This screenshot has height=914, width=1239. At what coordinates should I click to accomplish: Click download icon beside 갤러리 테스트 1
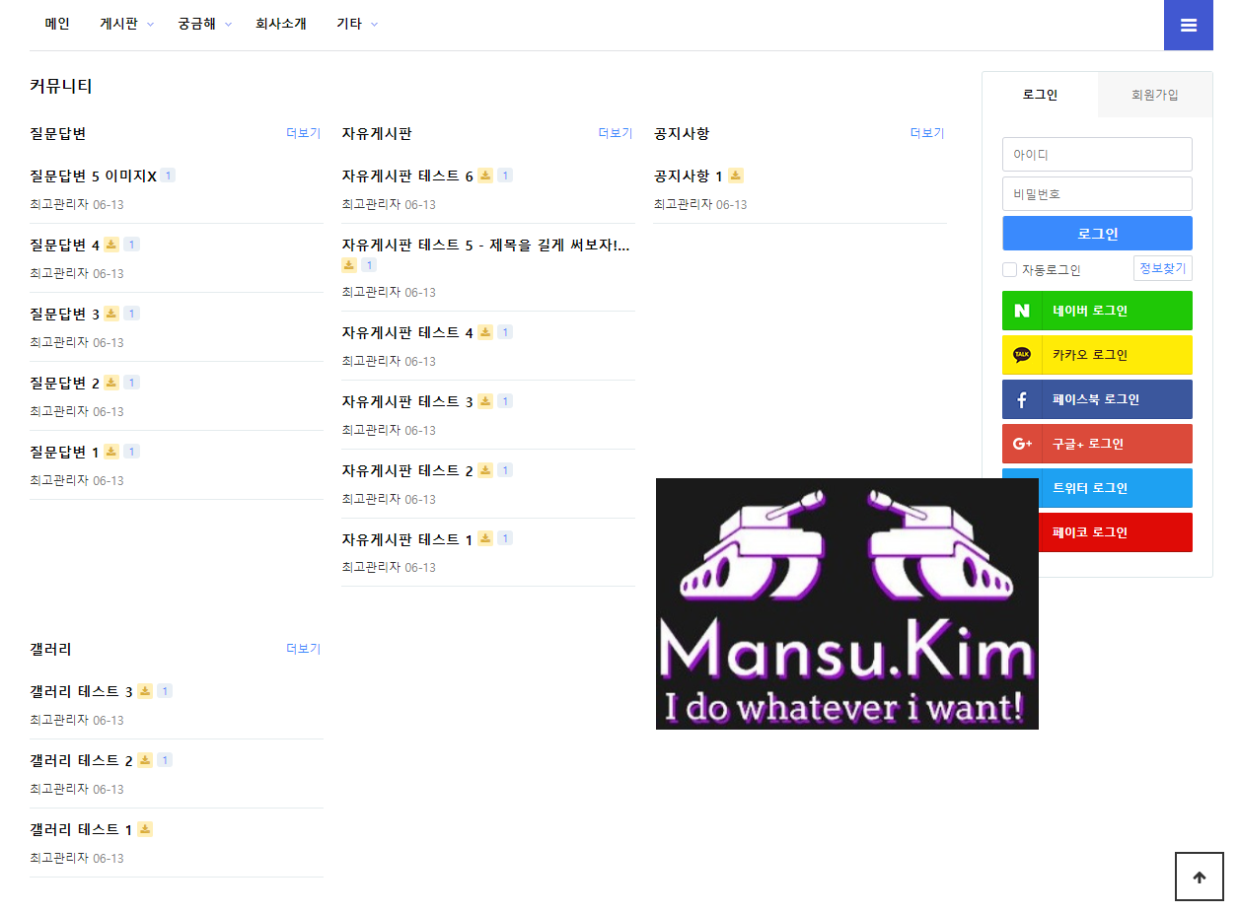click(x=145, y=829)
